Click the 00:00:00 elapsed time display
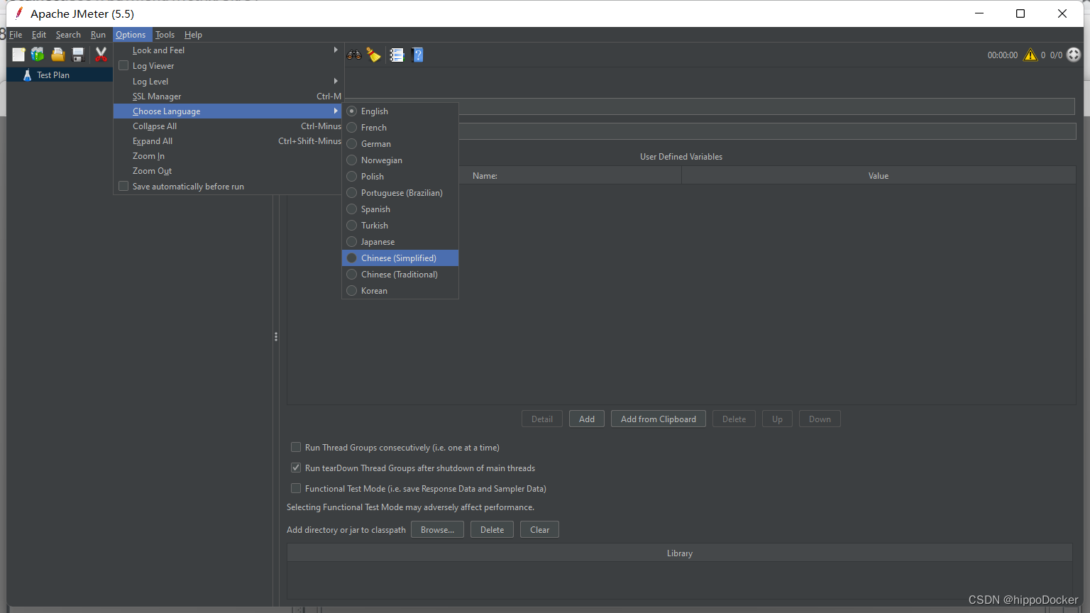The height and width of the screenshot is (613, 1090). click(1003, 55)
